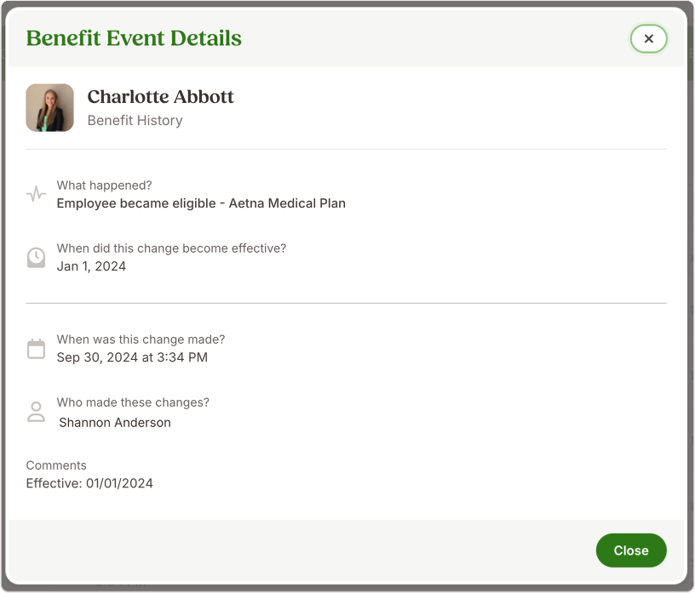This screenshot has height=593, width=695.
Task: Click the Who made these changes? label
Action: pos(133,402)
